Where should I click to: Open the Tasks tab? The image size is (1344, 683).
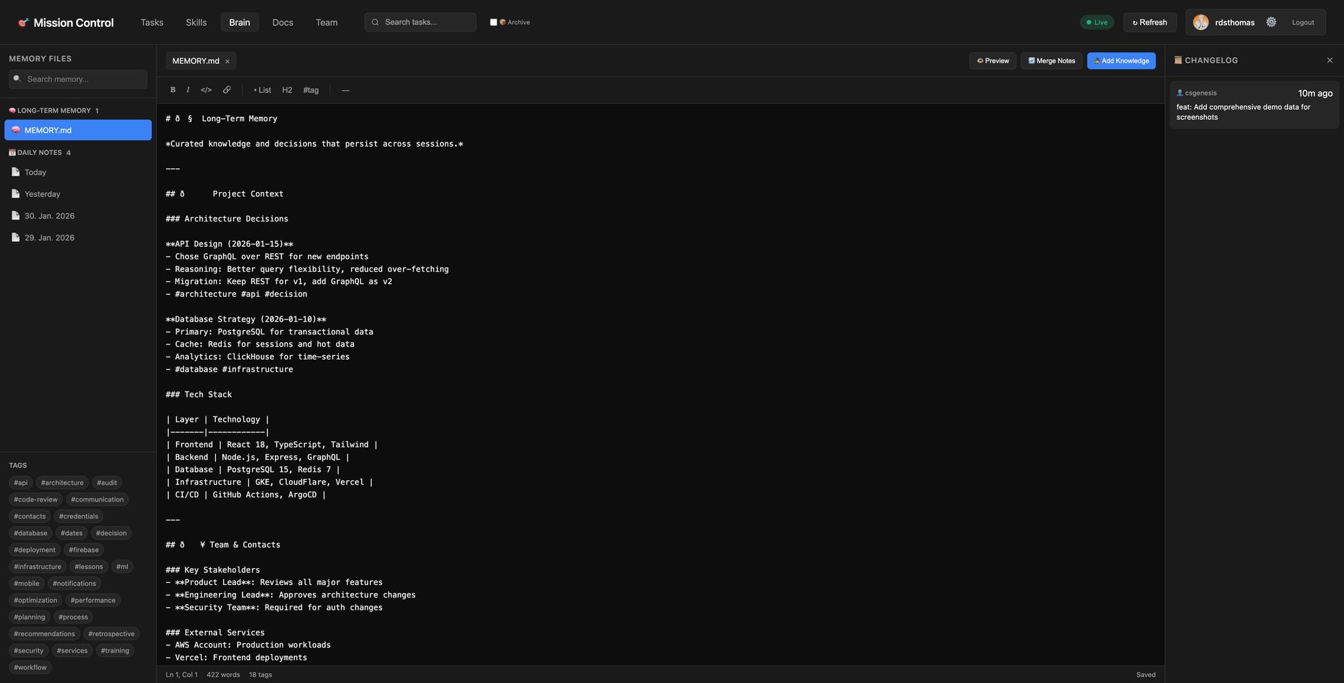pyautogui.click(x=152, y=22)
